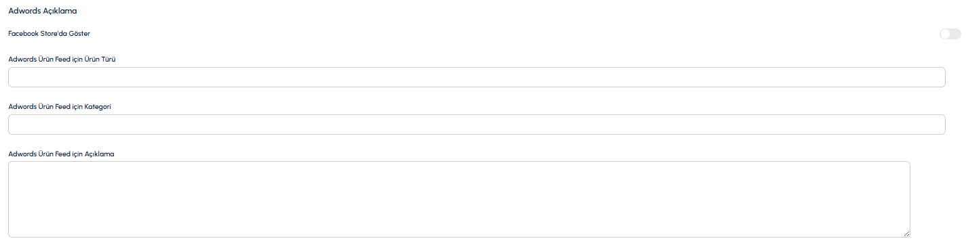The height and width of the screenshot is (247, 968).
Task: Select the large description text area
Action: [x=459, y=199]
